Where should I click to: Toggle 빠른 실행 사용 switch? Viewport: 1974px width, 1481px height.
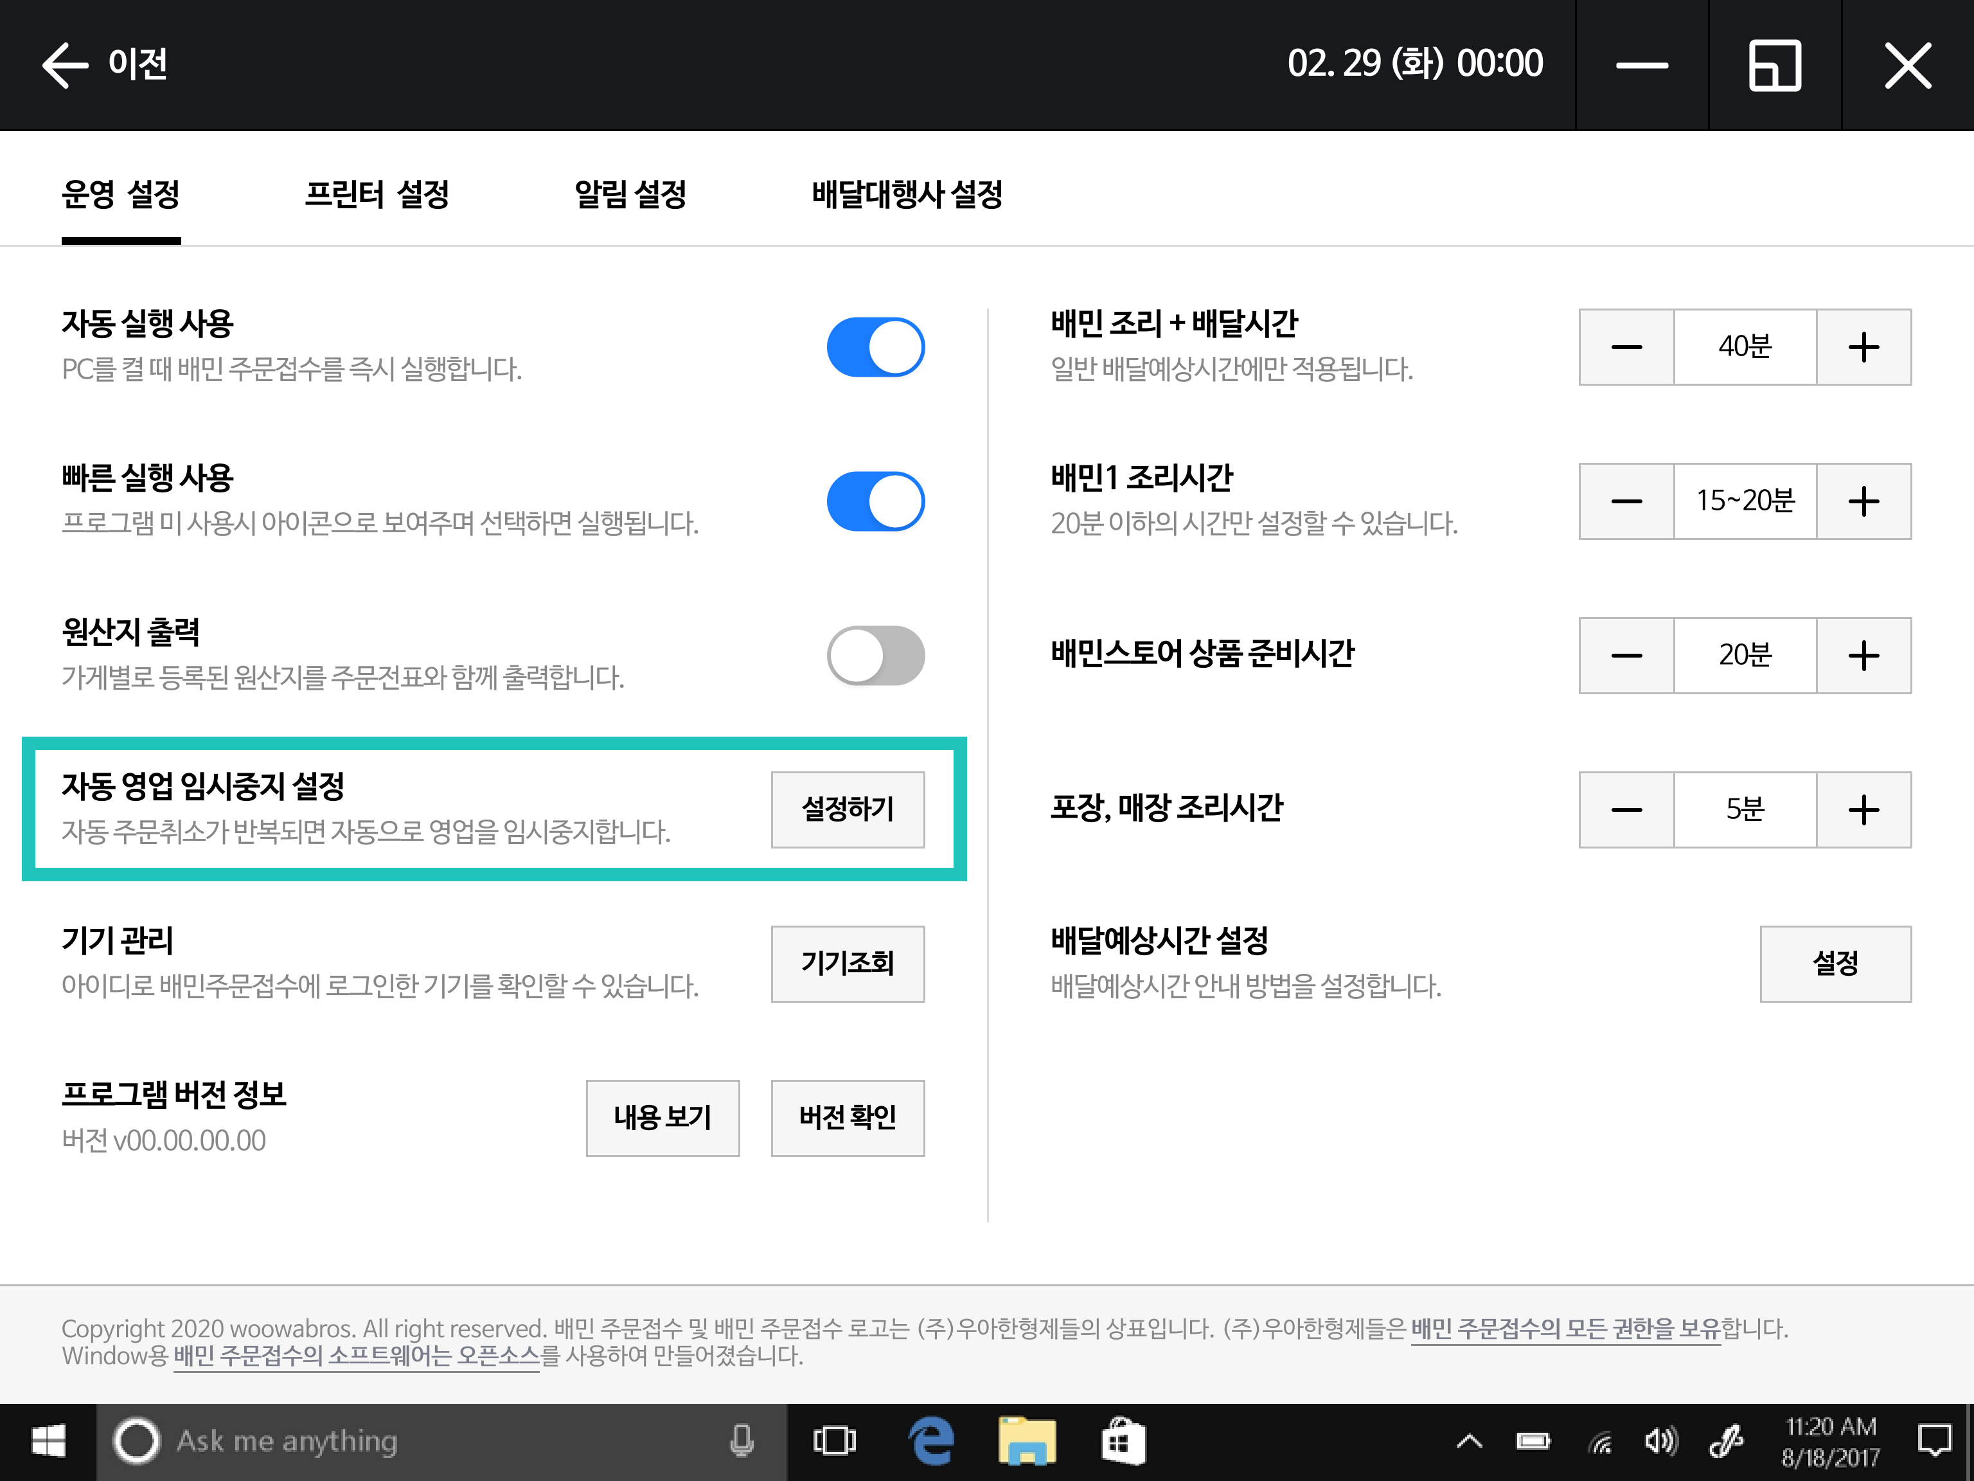[875, 501]
